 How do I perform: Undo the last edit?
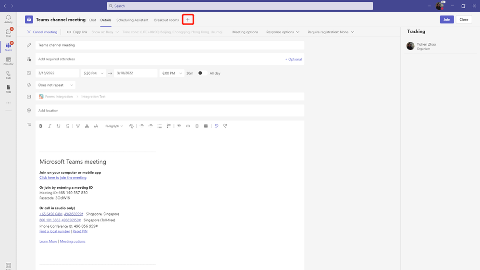click(216, 126)
